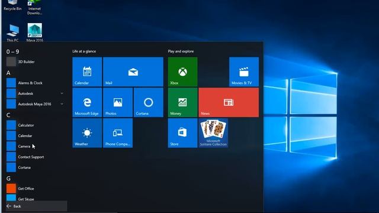The image size is (379, 213).
Task: Open Contact Support from app list
Action: pyautogui.click(x=36, y=157)
